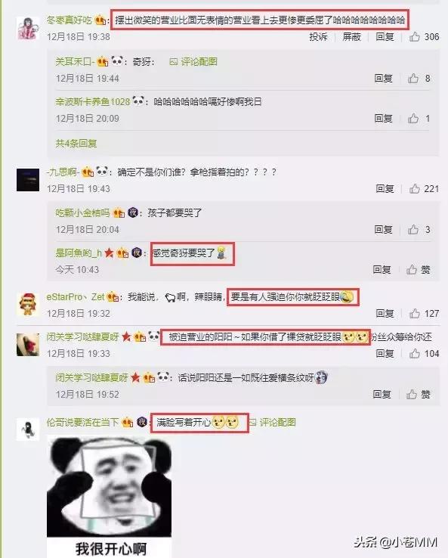Open username 辛波斯卡养鱼1028 profile

click(x=93, y=102)
